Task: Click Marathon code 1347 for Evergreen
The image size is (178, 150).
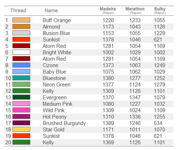Action: click(135, 97)
